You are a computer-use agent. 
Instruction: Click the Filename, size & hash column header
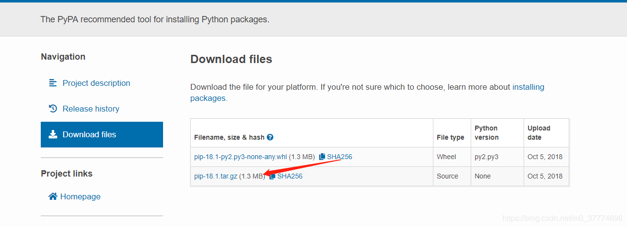coord(229,137)
